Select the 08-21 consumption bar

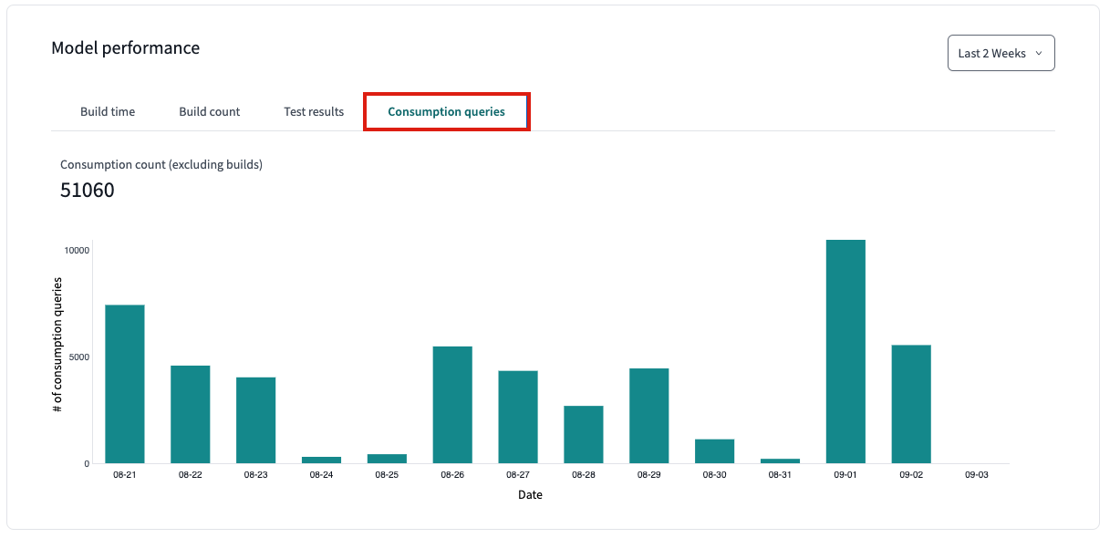[x=125, y=383]
